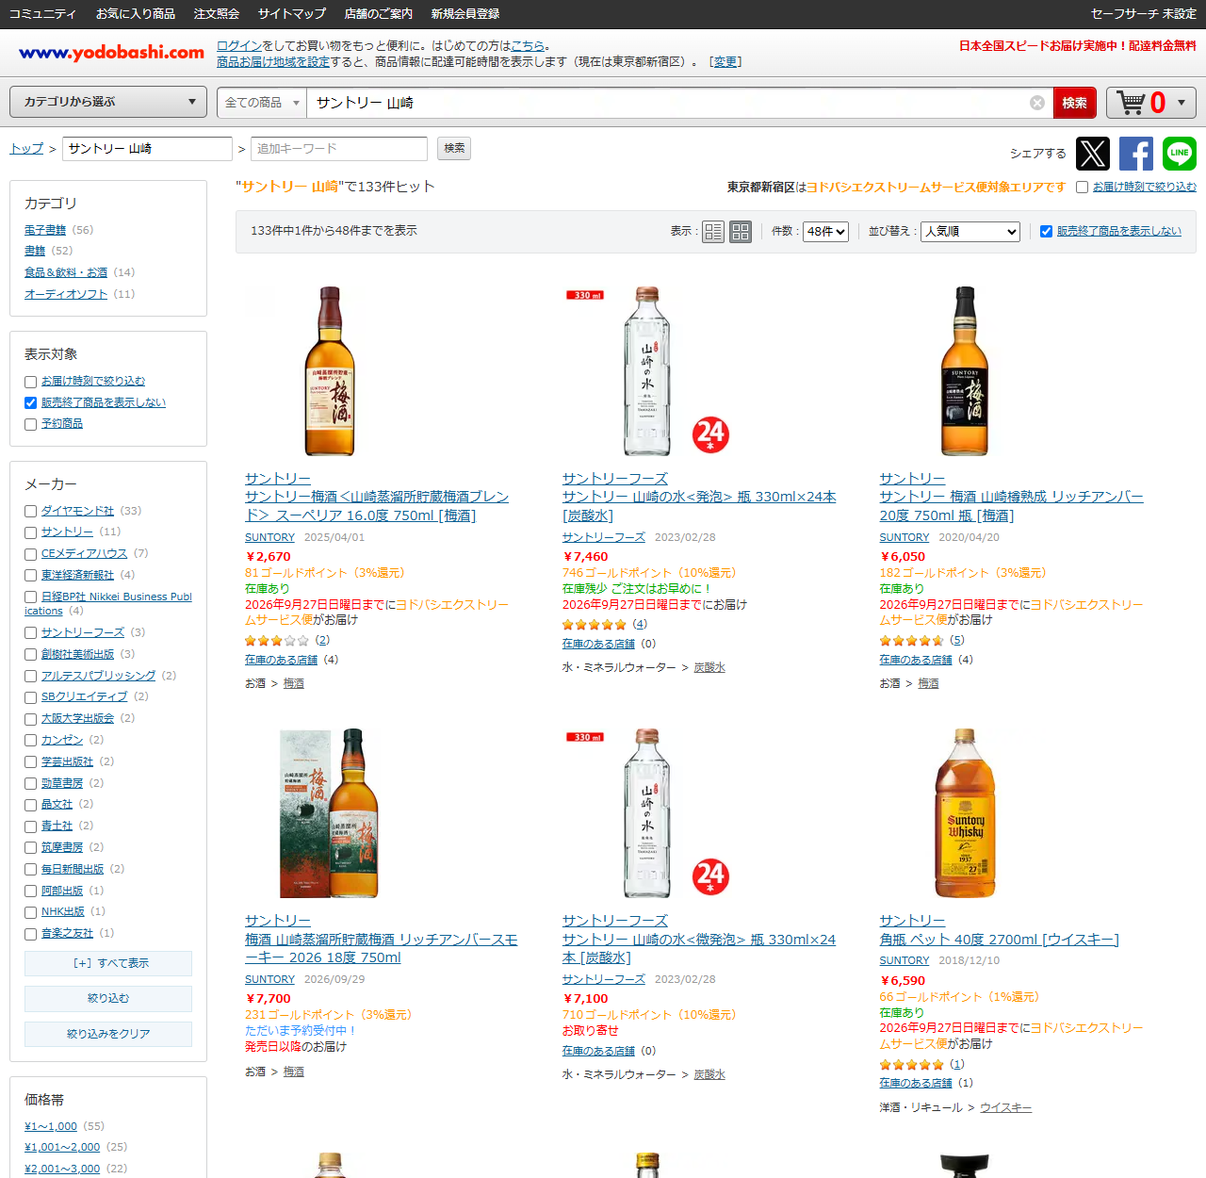Click the red 検索 button
This screenshot has height=1178, width=1206.
click(x=1075, y=103)
